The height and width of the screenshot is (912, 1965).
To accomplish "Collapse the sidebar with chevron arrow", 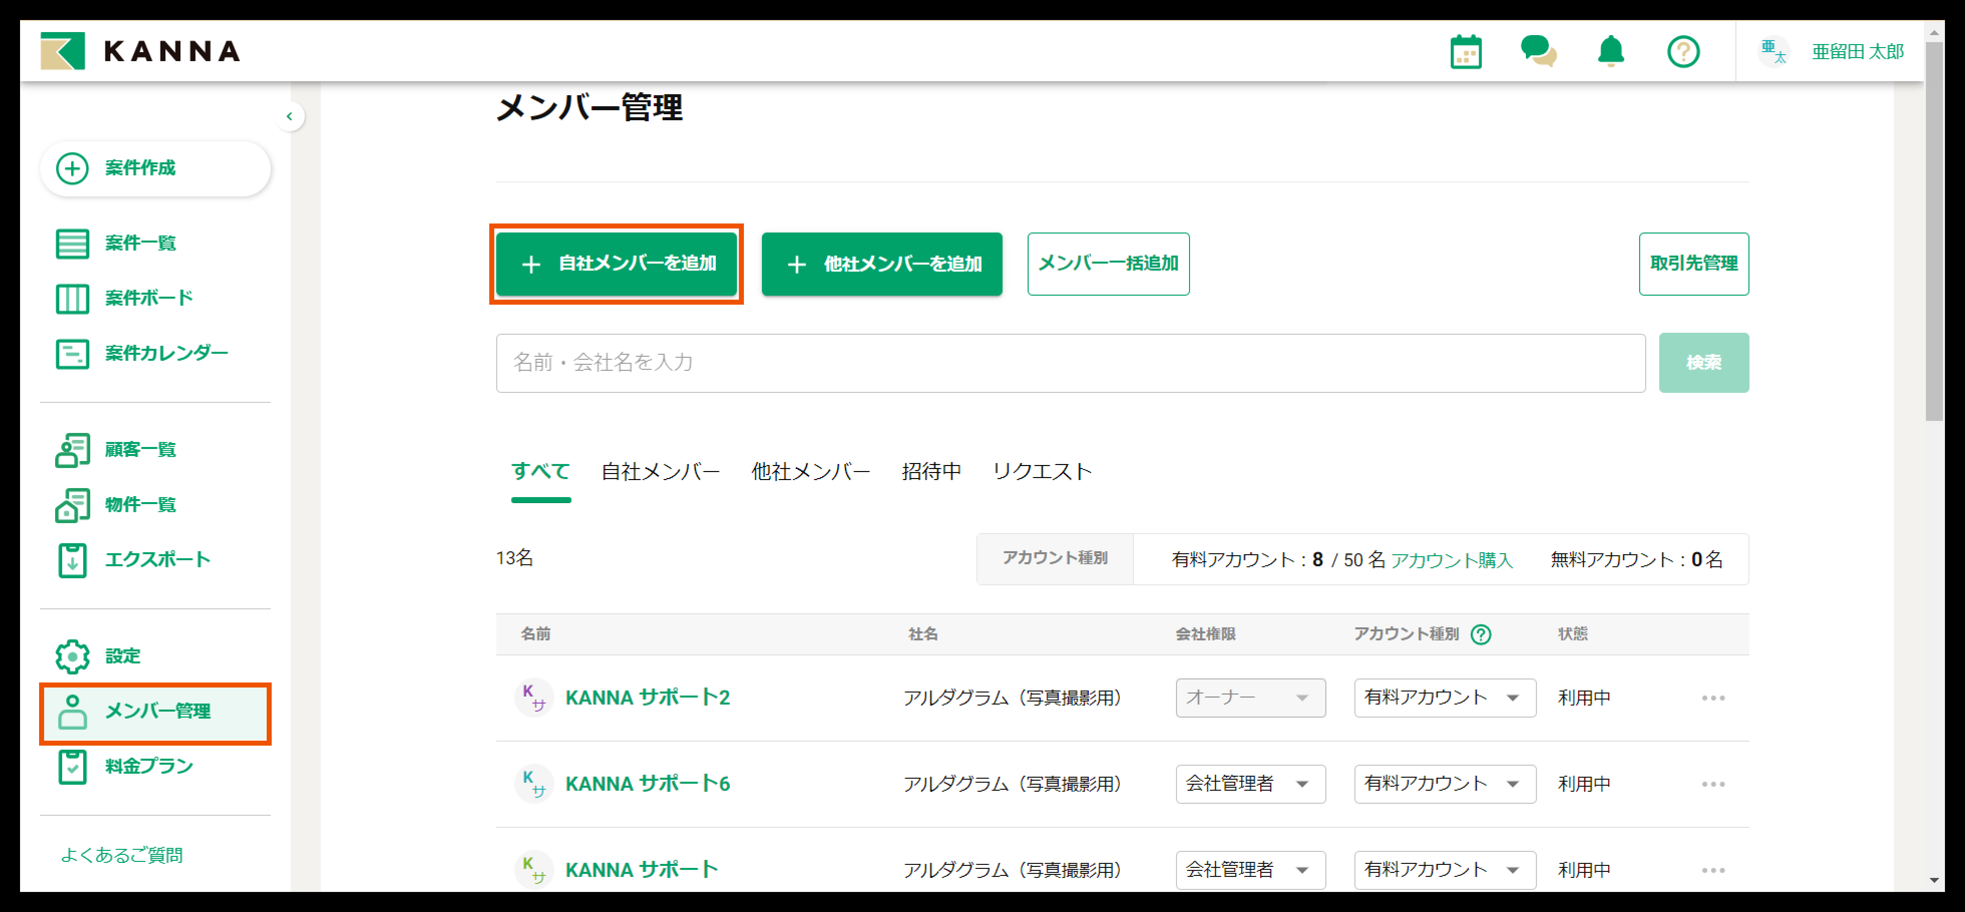I will (289, 117).
